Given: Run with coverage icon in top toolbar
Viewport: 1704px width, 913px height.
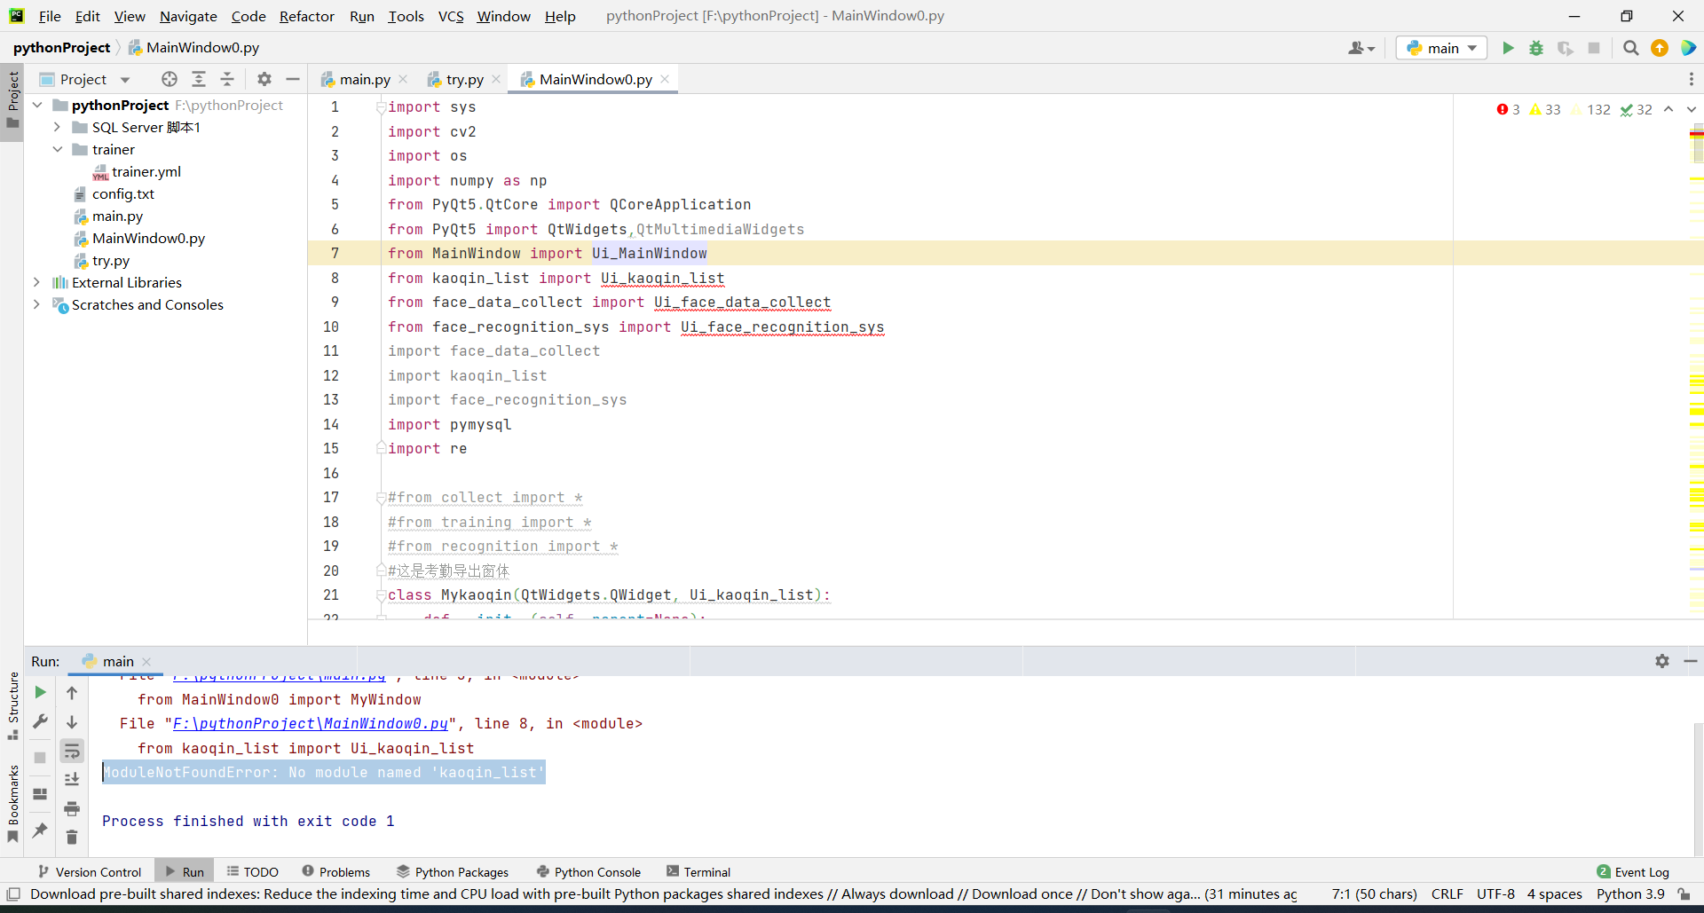Looking at the screenshot, I should click(x=1566, y=48).
